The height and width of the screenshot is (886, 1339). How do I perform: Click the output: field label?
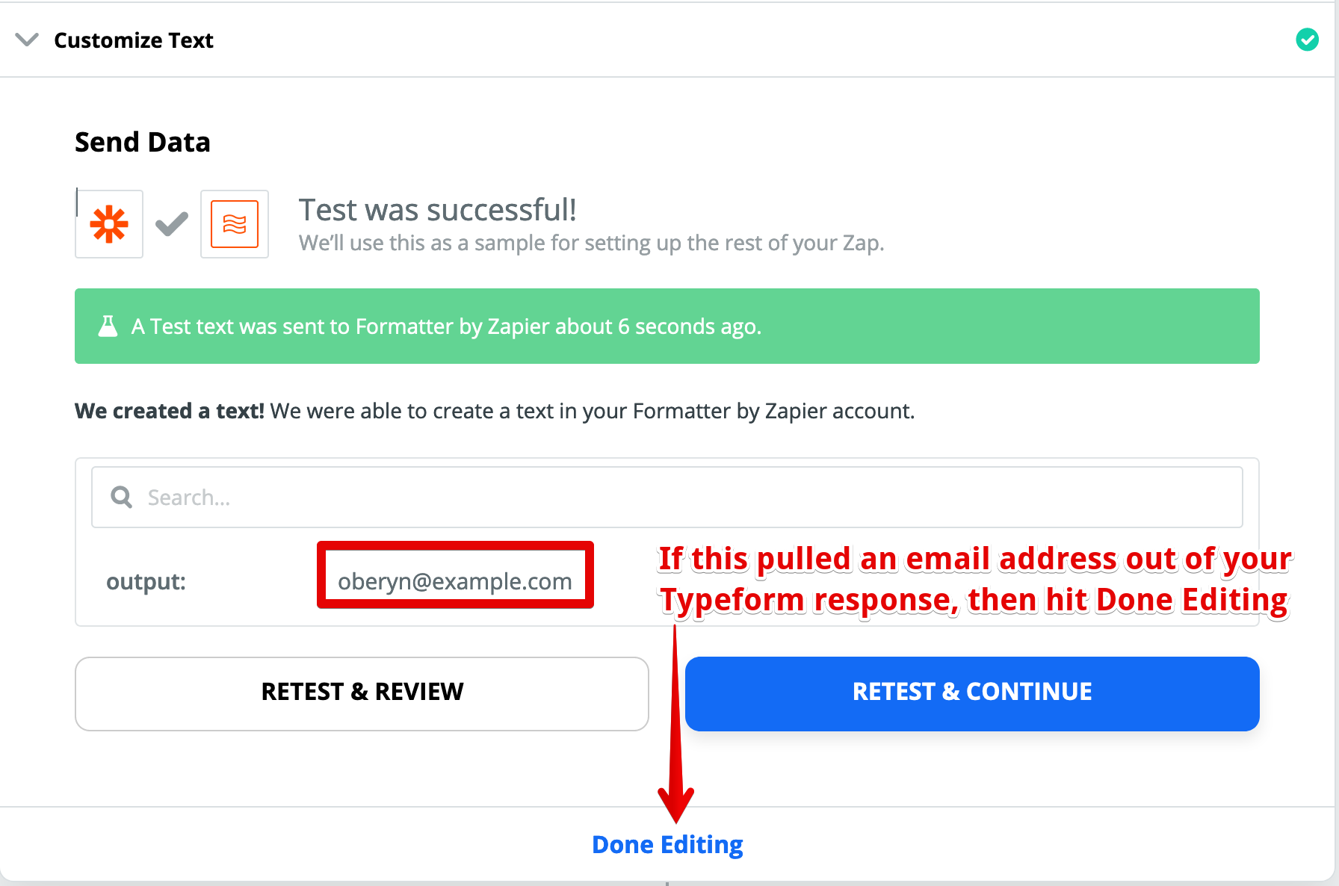click(x=146, y=581)
